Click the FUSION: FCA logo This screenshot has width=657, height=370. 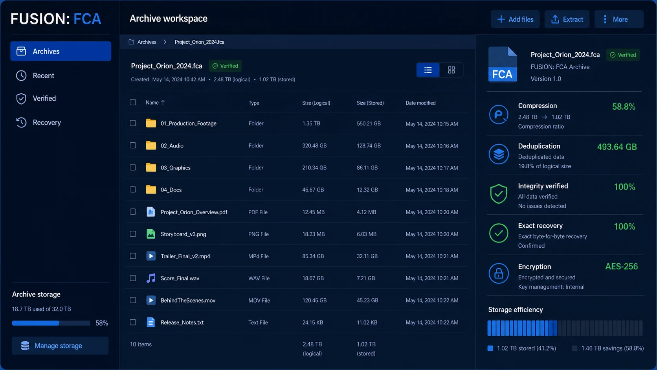56,18
